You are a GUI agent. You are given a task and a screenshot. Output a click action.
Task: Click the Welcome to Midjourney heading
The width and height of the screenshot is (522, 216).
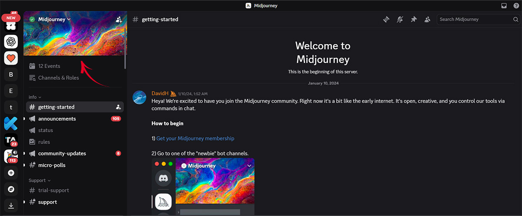pyautogui.click(x=323, y=52)
